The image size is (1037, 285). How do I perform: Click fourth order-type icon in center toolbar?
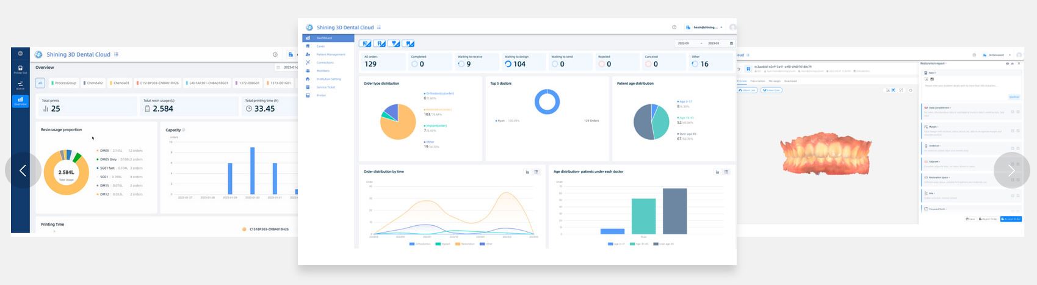(409, 43)
